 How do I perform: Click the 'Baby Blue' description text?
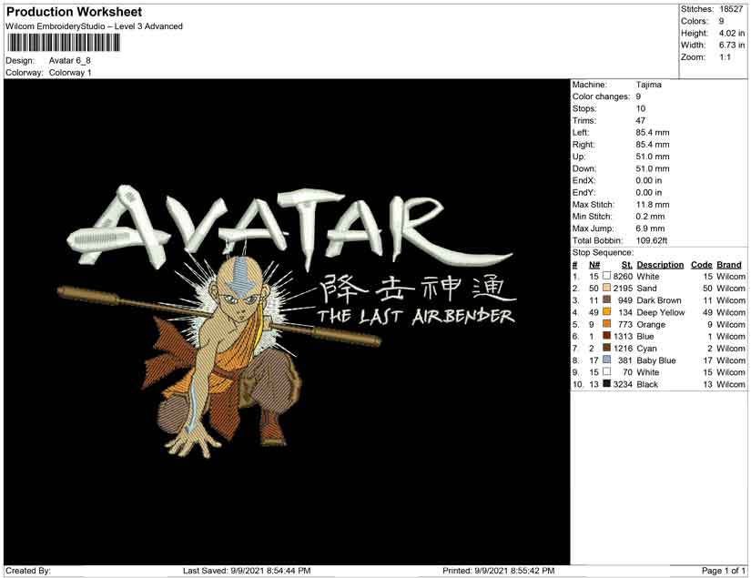point(656,360)
